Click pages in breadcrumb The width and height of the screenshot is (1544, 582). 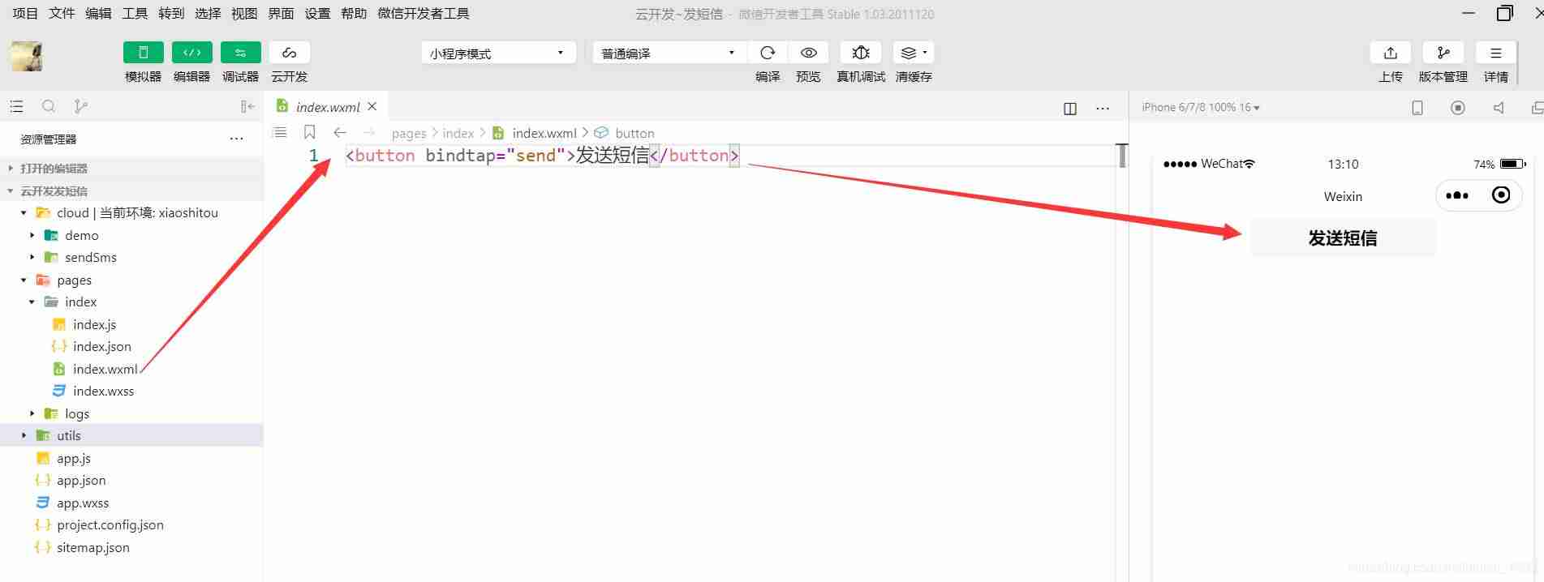(409, 133)
